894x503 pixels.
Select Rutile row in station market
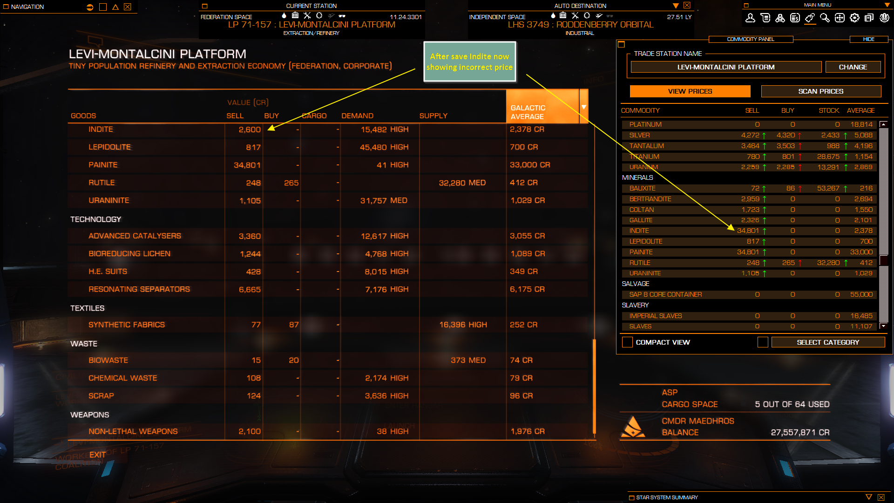[328, 183]
